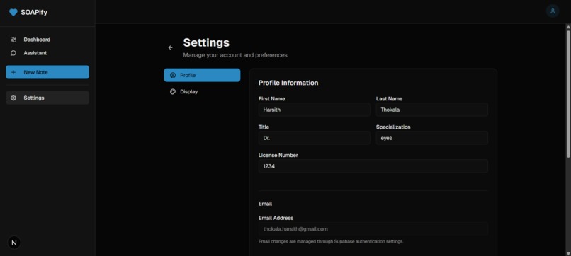Click the Display palette icon
Viewport: 571px width, 256px height.
tap(173, 92)
